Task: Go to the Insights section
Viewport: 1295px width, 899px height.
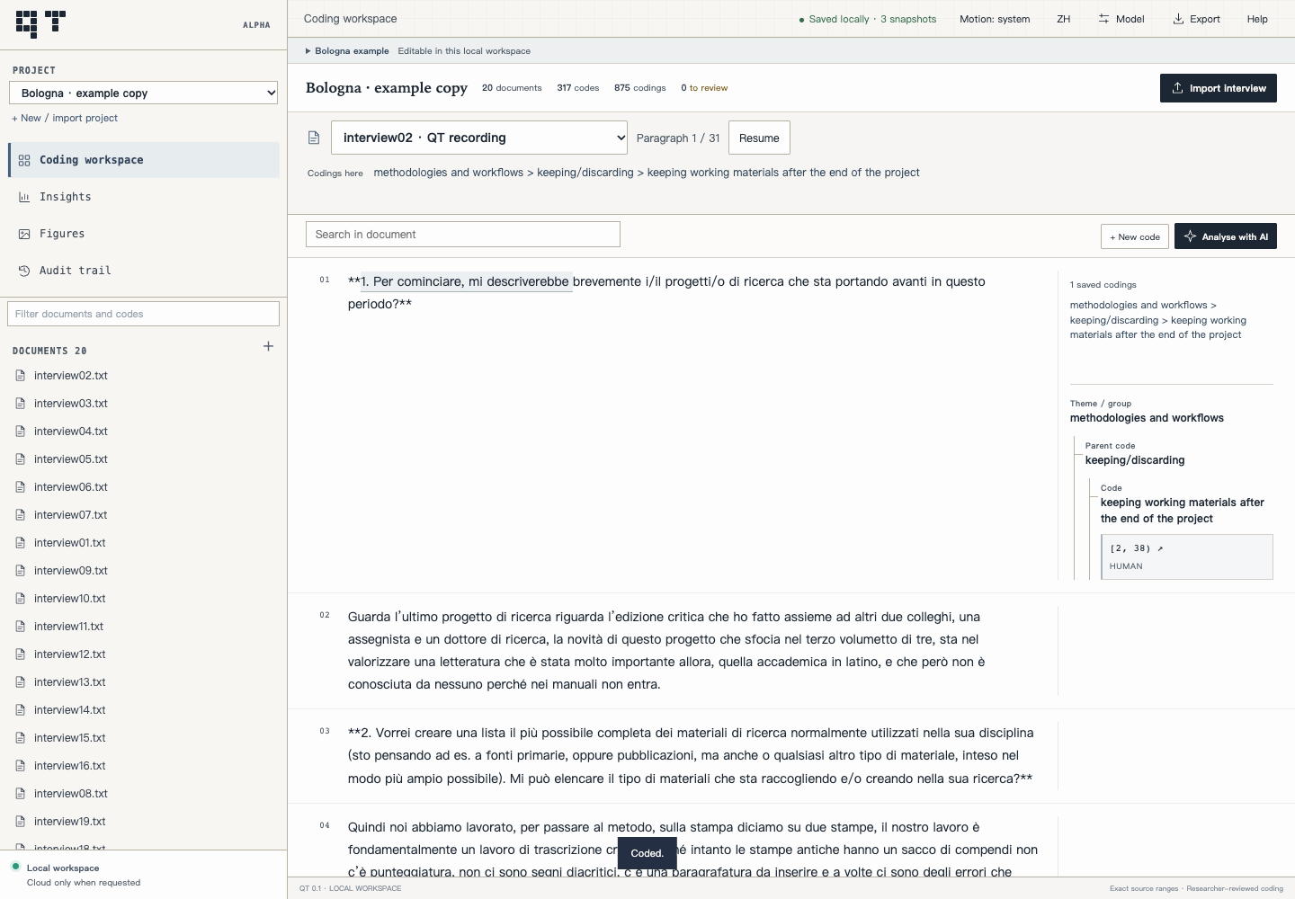Action: [144, 197]
